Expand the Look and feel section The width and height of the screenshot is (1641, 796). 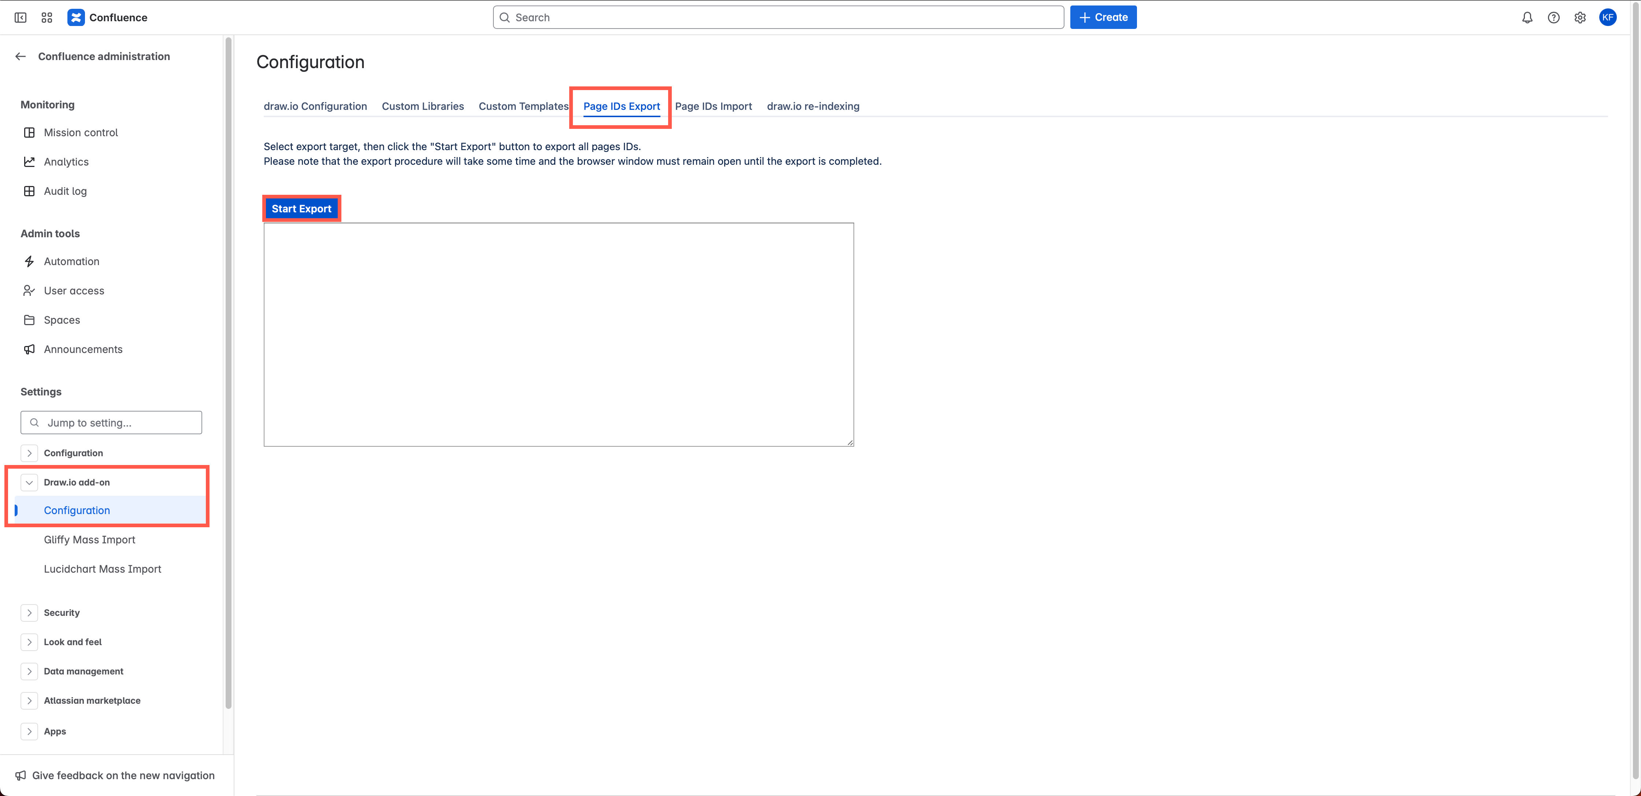[x=29, y=642]
